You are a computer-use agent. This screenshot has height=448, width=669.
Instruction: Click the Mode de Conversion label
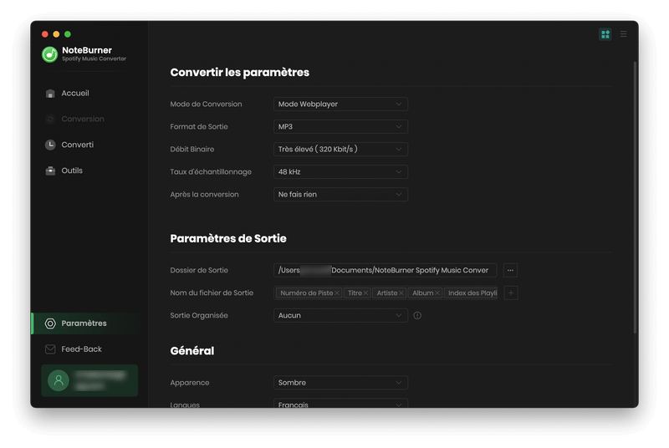tap(206, 104)
